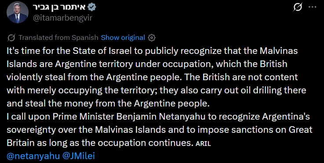324x163 pixels.
Task: Open the three-dot more options menu
Action: [312, 7]
